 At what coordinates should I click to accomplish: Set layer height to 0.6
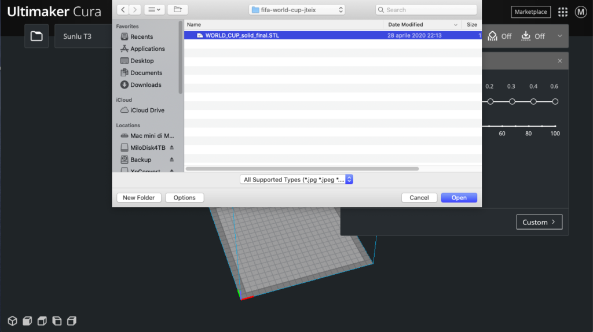[555, 102]
